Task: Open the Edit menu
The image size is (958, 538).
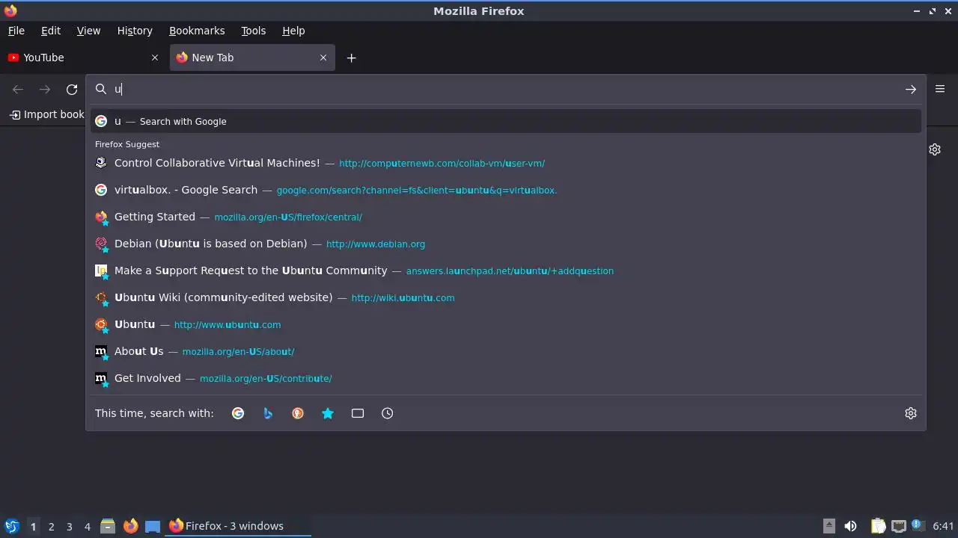Action: point(51,31)
